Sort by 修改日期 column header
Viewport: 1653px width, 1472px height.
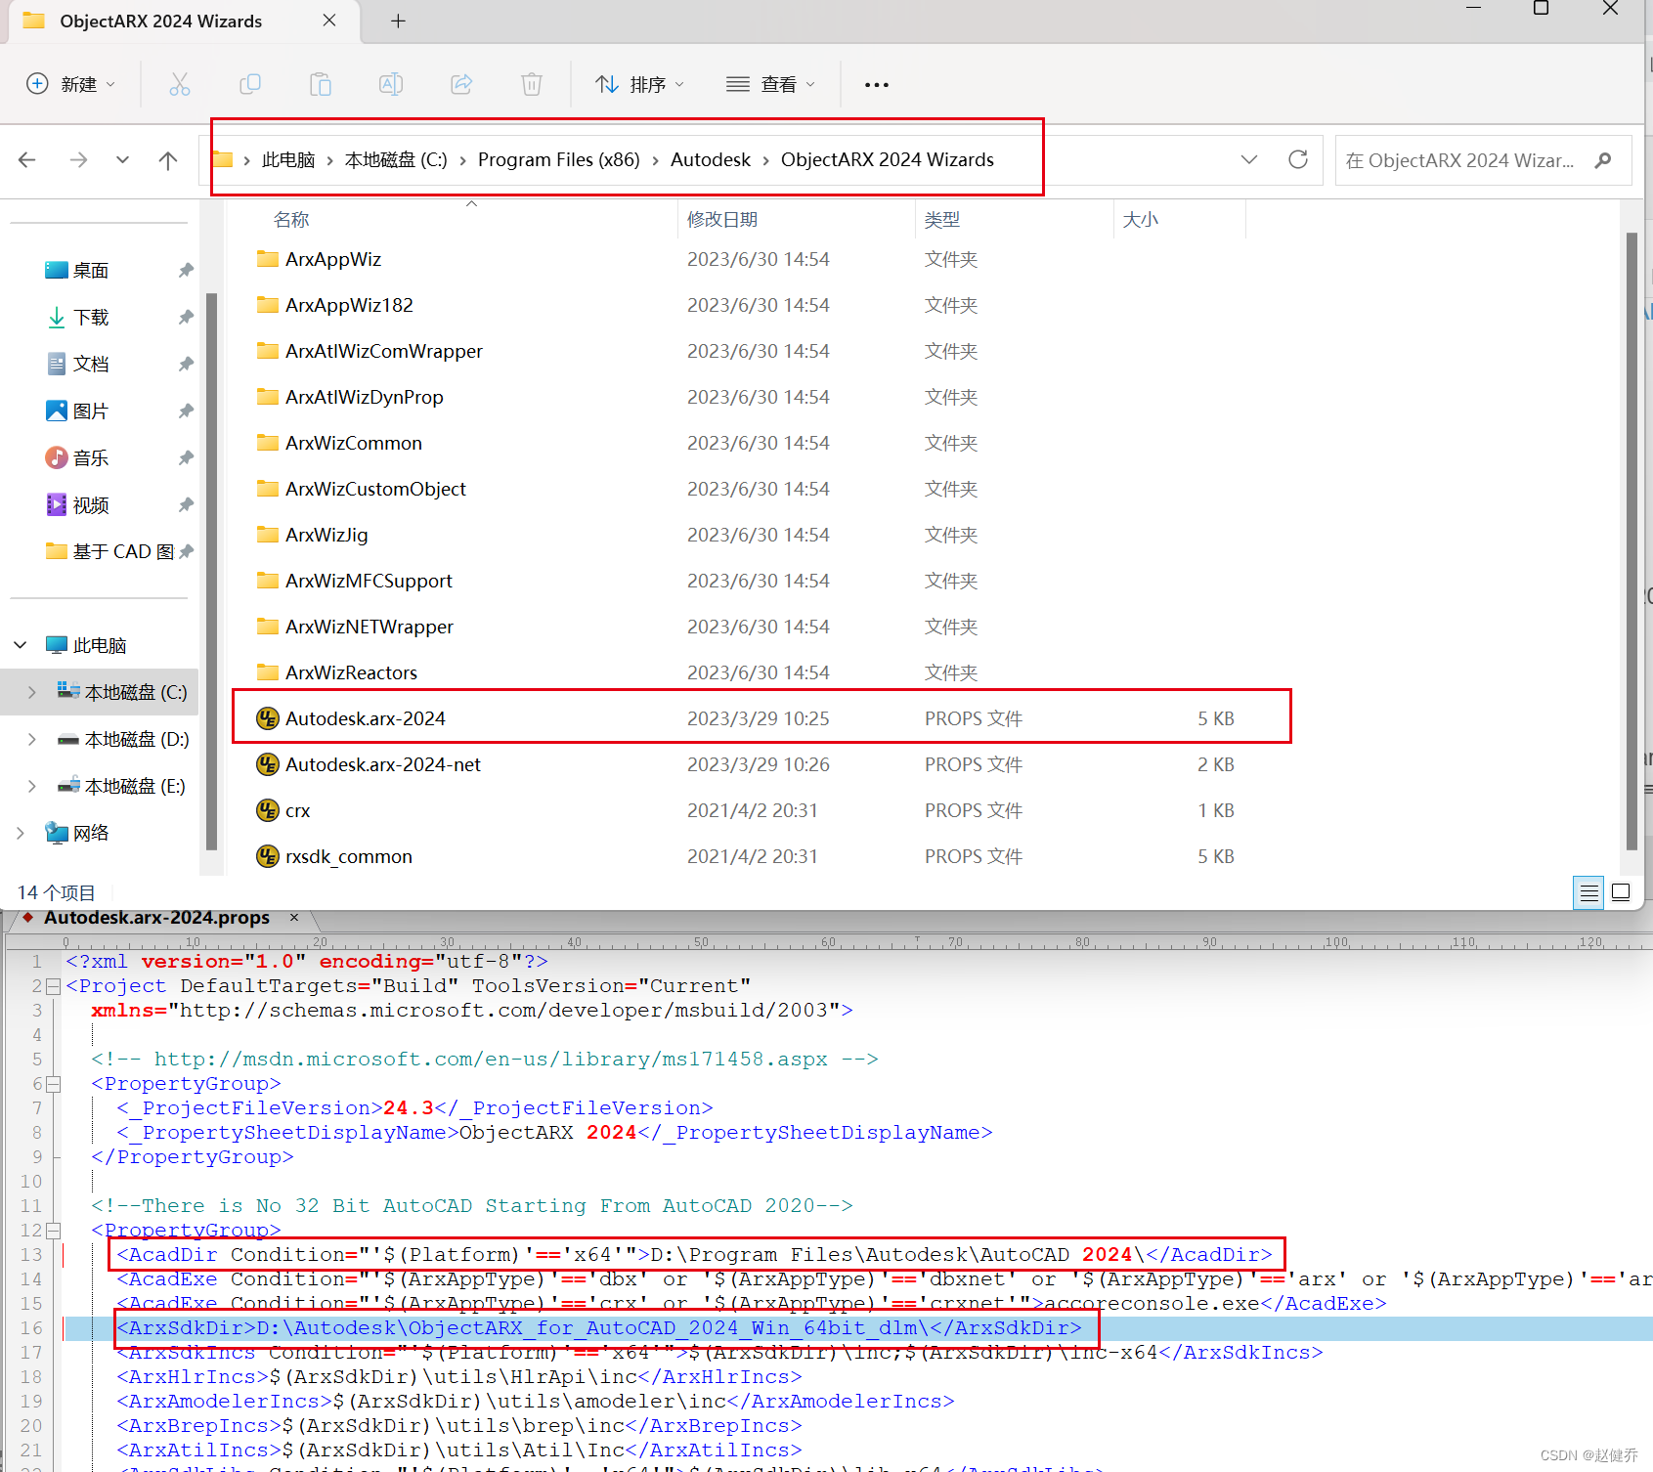(x=722, y=220)
